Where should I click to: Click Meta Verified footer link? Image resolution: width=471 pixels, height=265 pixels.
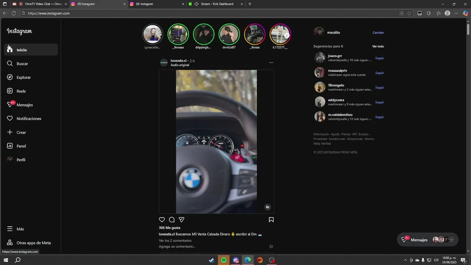click(x=322, y=144)
